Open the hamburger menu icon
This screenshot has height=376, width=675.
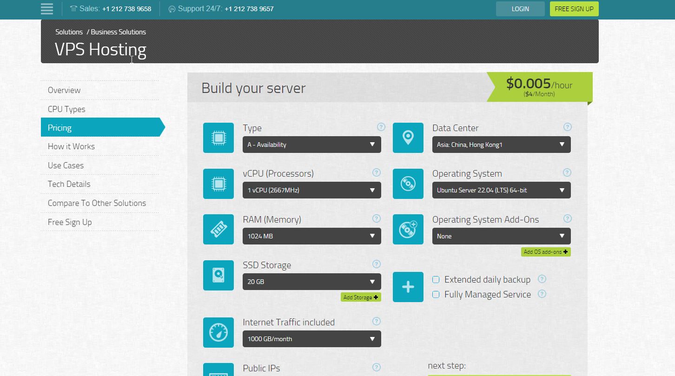point(47,9)
